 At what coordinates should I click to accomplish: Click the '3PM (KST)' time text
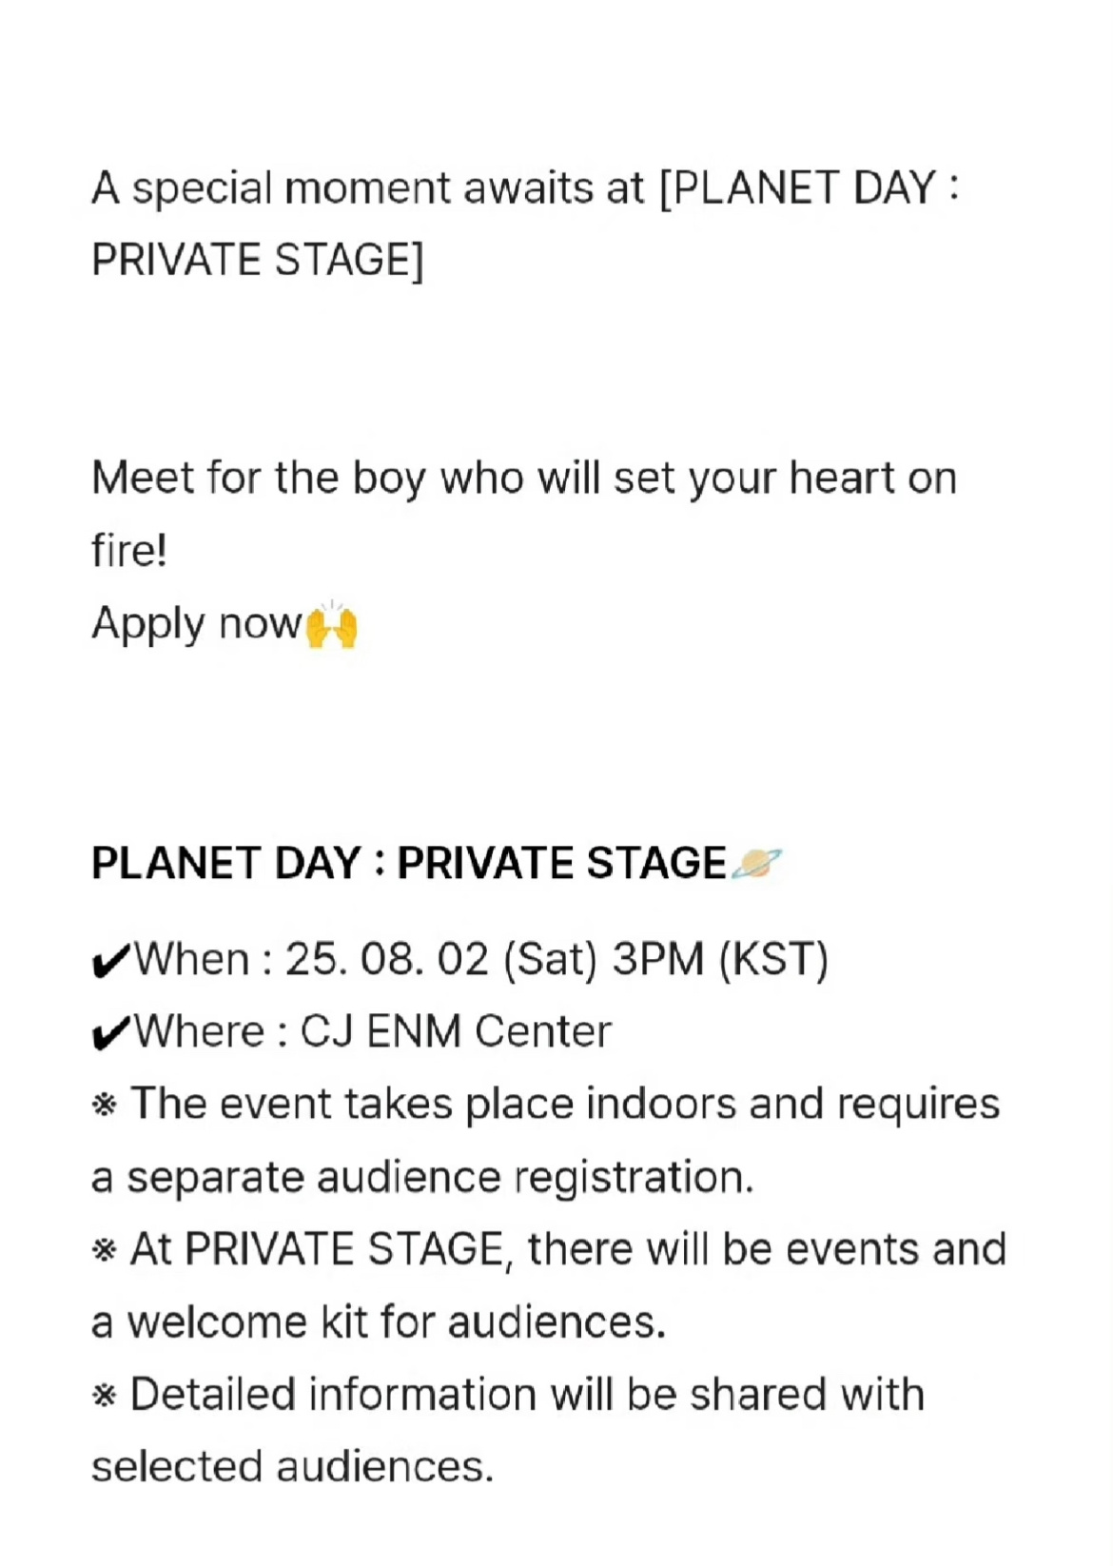pyautogui.click(x=720, y=959)
